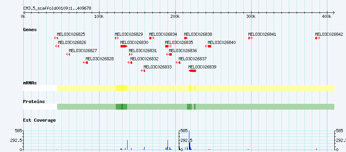The image size is (346, 152).
Task: Click the MEL03C026837 gene label
Action: [192, 59]
